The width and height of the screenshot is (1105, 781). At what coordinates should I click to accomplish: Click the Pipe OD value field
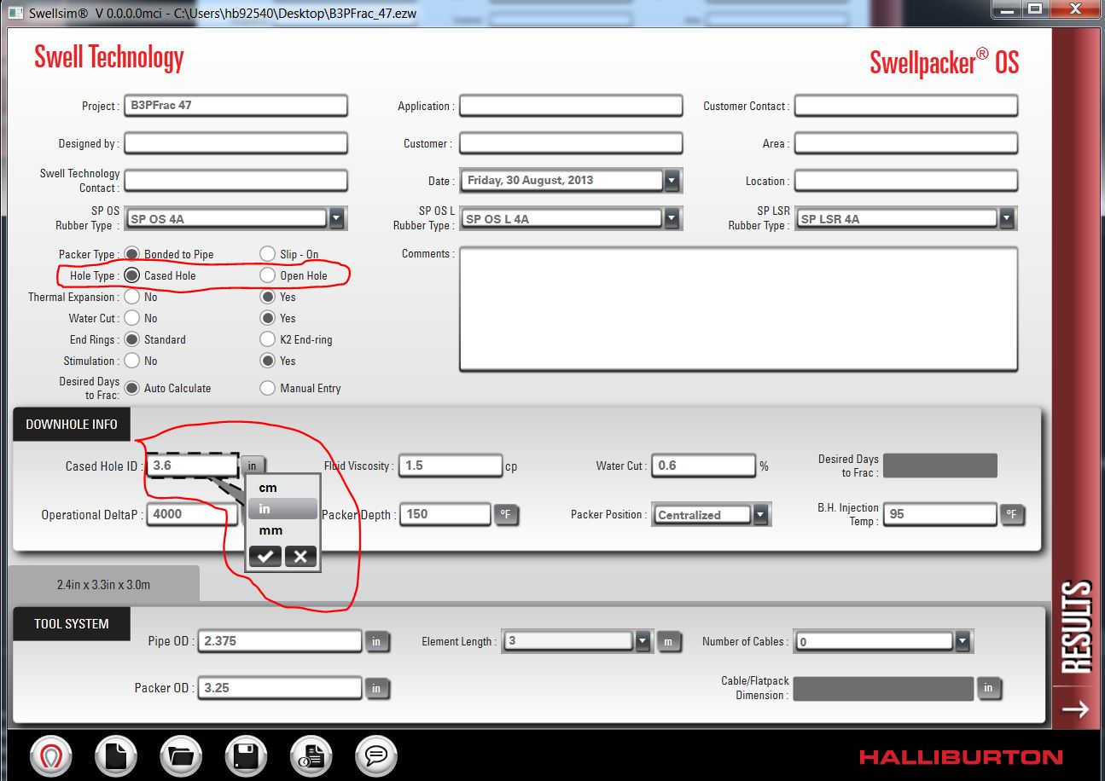[280, 641]
